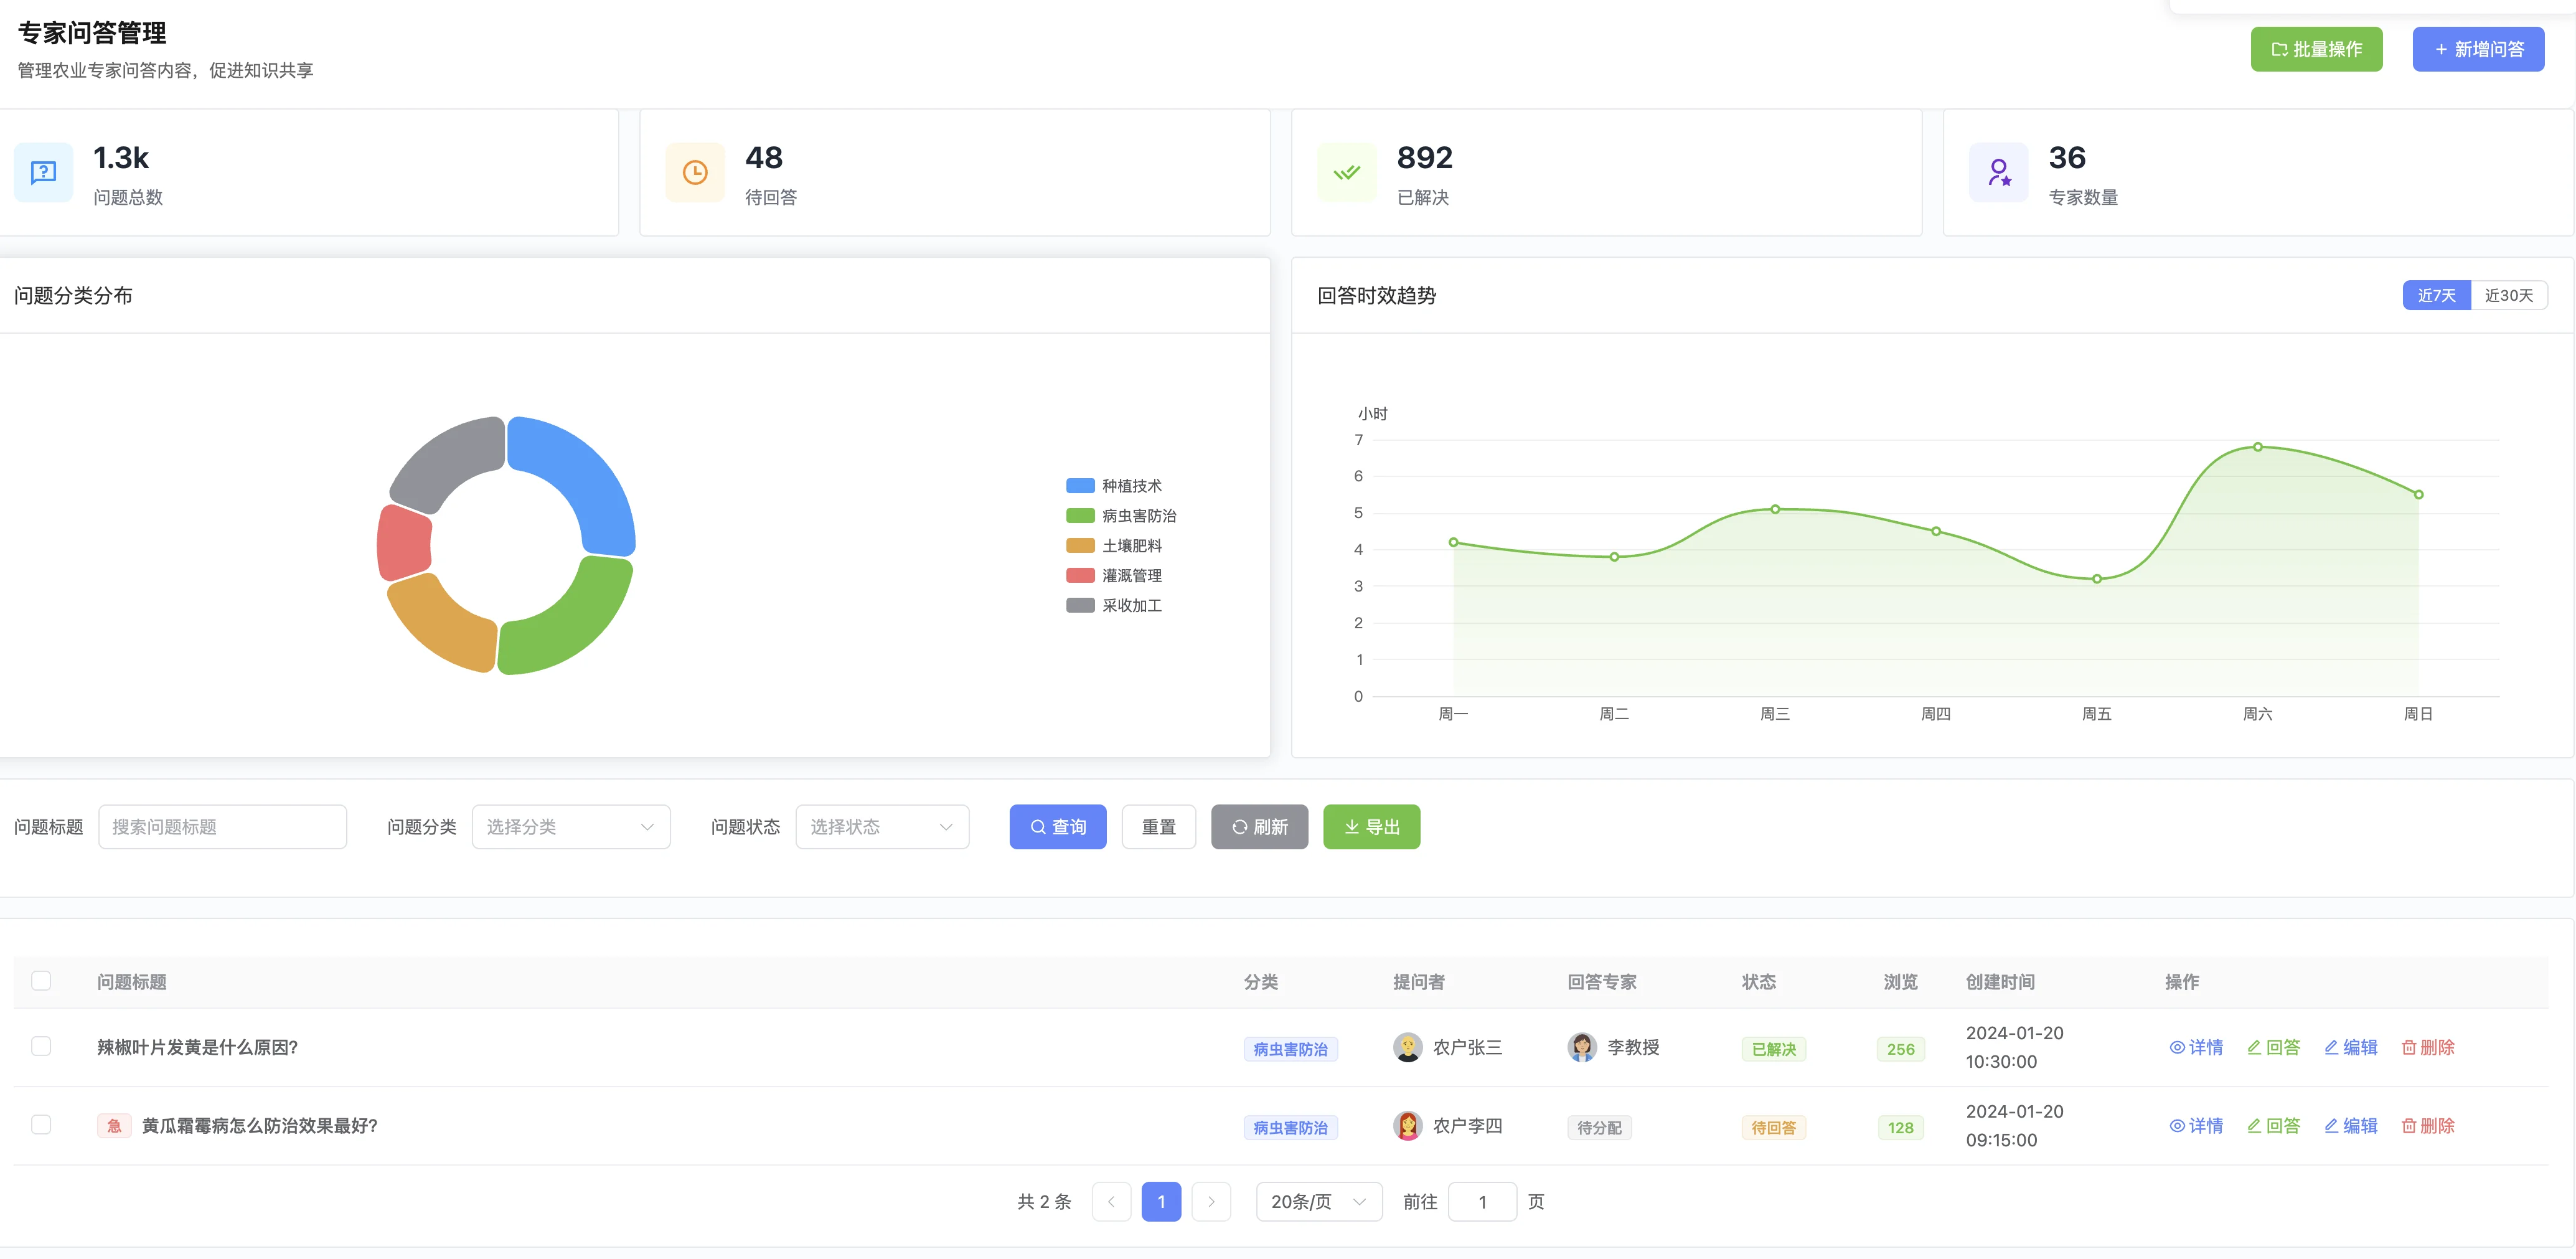The width and height of the screenshot is (2576, 1259).
Task: Click the 新增问答 button
Action: [x=2478, y=48]
